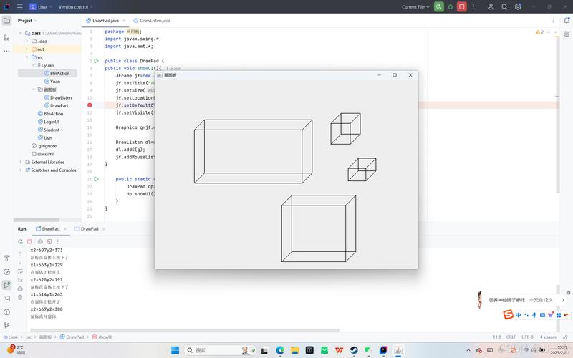
Task: Open Terminal tool window from left sidebar
Action: [7, 299]
